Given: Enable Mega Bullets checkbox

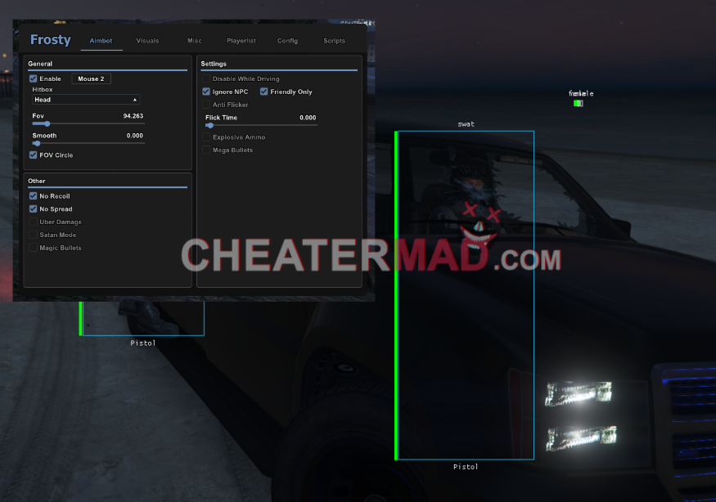Looking at the screenshot, I should 206,150.
